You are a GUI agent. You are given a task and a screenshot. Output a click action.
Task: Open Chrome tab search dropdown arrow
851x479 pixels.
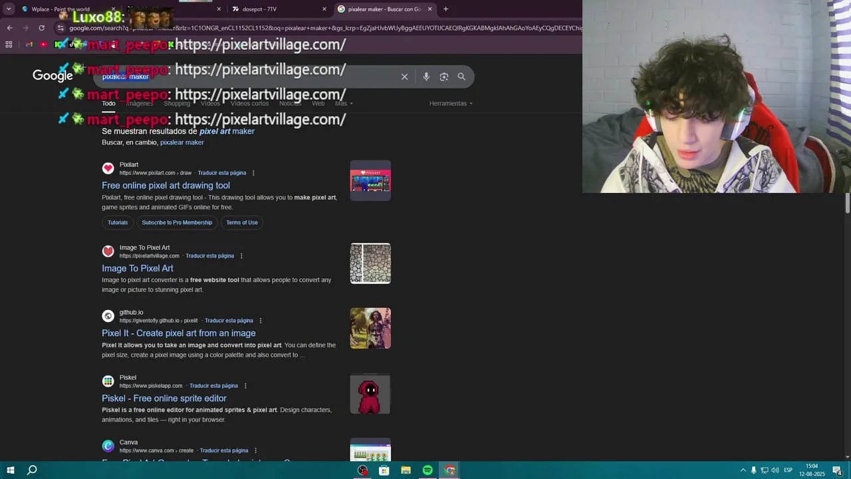pos(9,9)
